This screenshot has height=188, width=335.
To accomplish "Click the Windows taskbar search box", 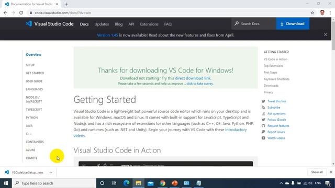I will [x=54, y=183].
